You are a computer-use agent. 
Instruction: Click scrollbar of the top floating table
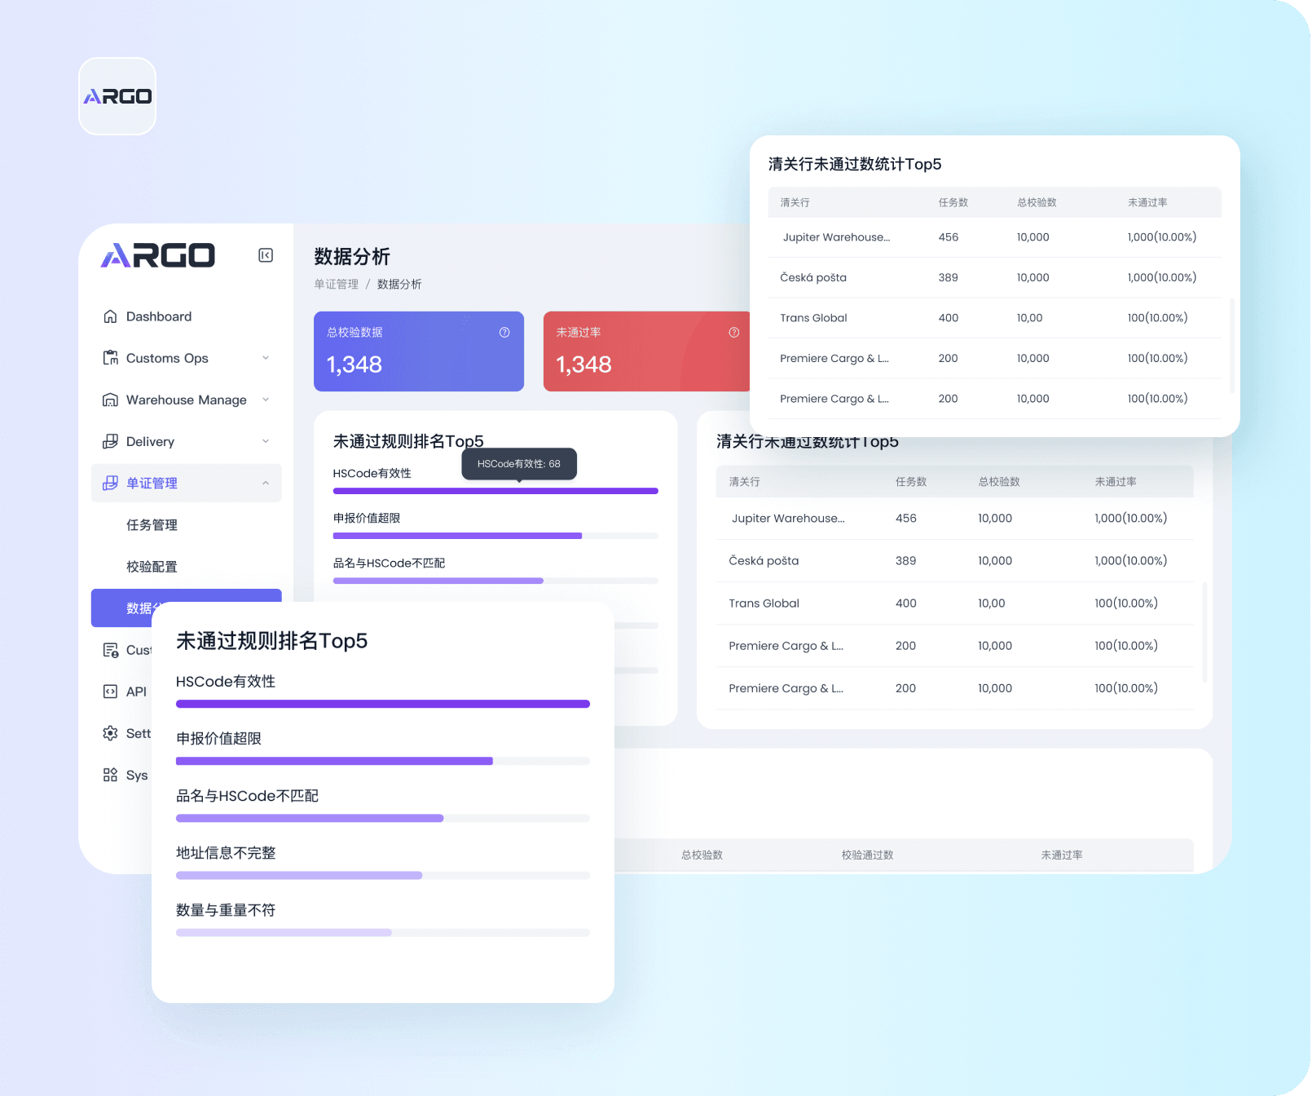(x=1231, y=345)
